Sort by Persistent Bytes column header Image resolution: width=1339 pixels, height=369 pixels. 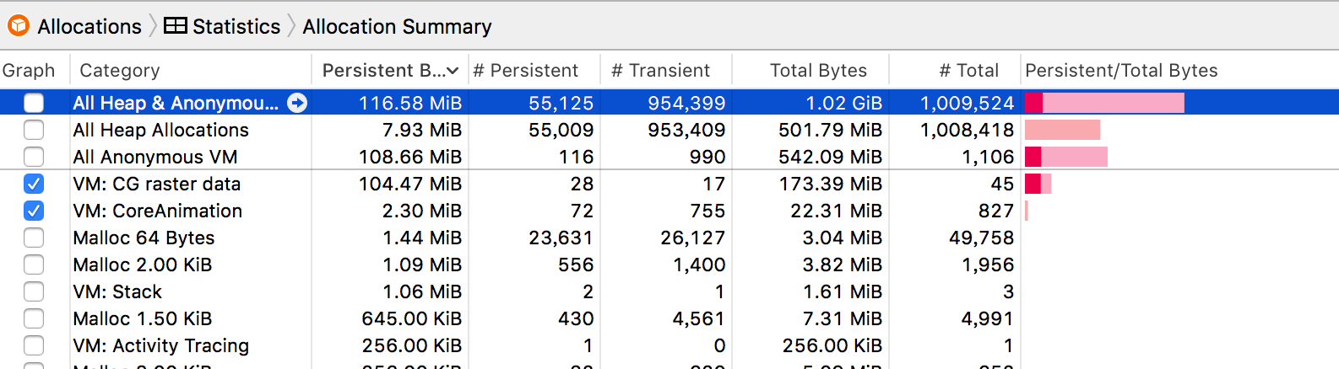point(390,70)
